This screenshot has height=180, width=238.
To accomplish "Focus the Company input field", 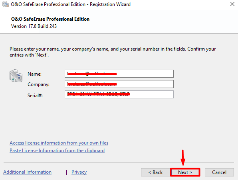I will [x=119, y=84].
